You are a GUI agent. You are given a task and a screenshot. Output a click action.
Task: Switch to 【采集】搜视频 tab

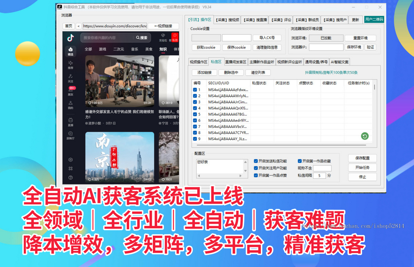tap(227, 20)
